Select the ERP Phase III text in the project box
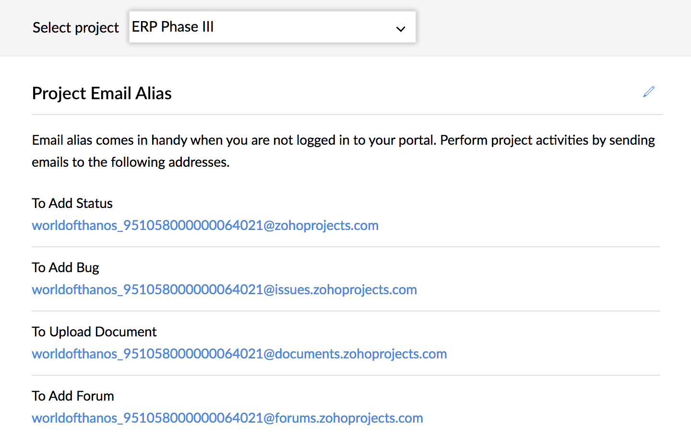This screenshot has width=691, height=438. 173,27
